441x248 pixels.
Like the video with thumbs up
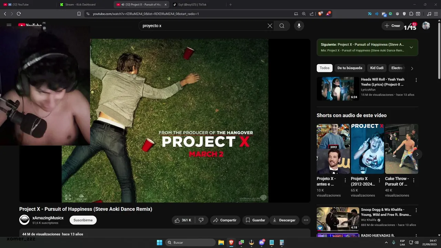pos(183,220)
